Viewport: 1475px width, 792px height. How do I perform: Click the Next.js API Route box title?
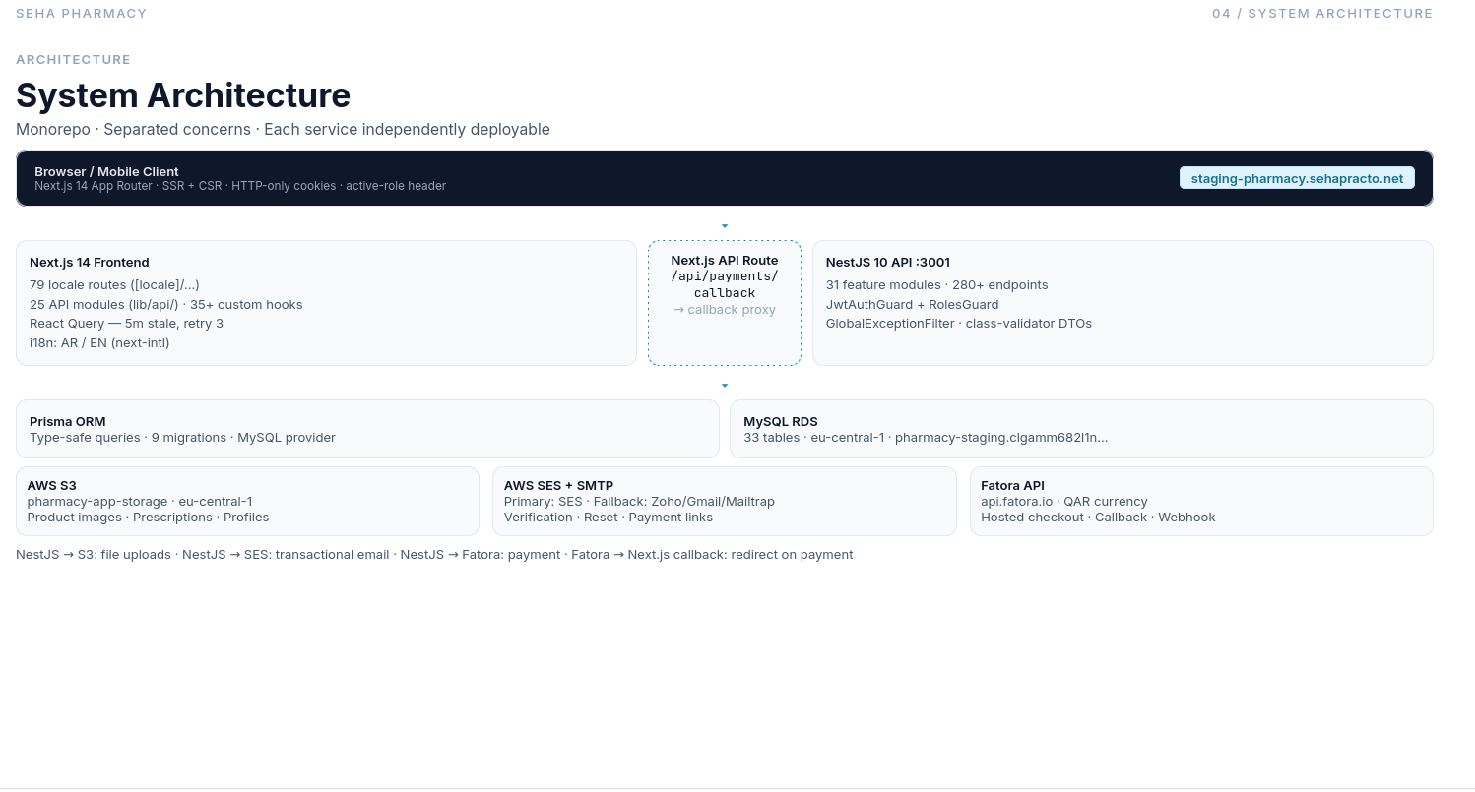pos(725,261)
